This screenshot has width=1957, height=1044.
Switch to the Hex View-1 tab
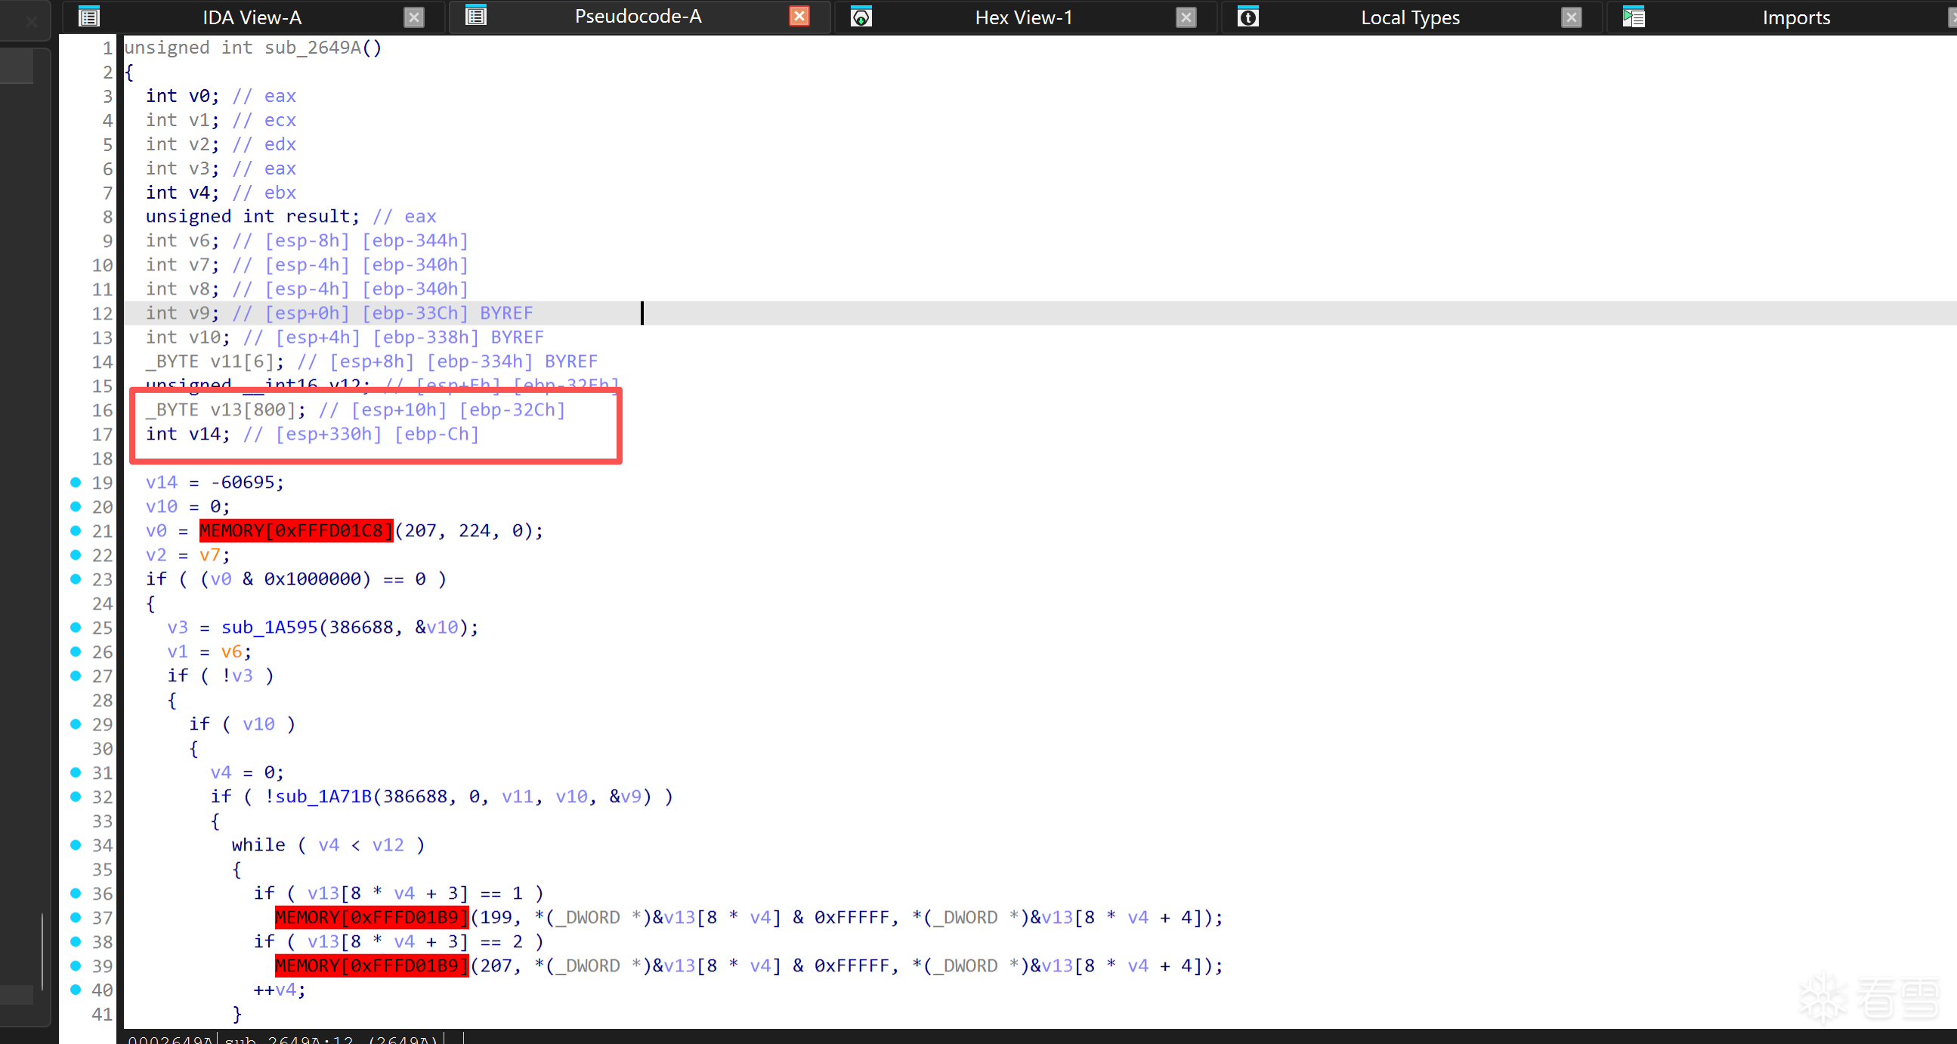[x=1023, y=17]
